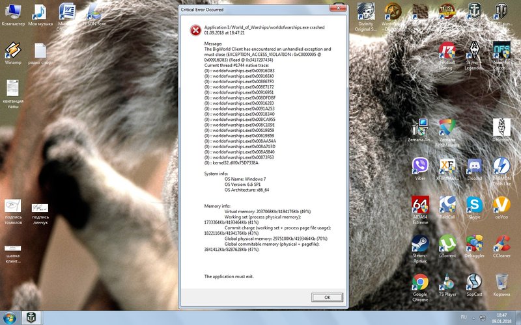Open the квитанция папы document
521x325 pixels.
[x=13, y=94]
